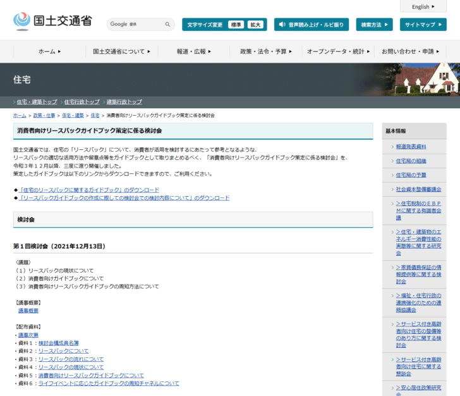Open 報道発表資料 in sidebar
The image size is (460, 396).
[411, 147]
